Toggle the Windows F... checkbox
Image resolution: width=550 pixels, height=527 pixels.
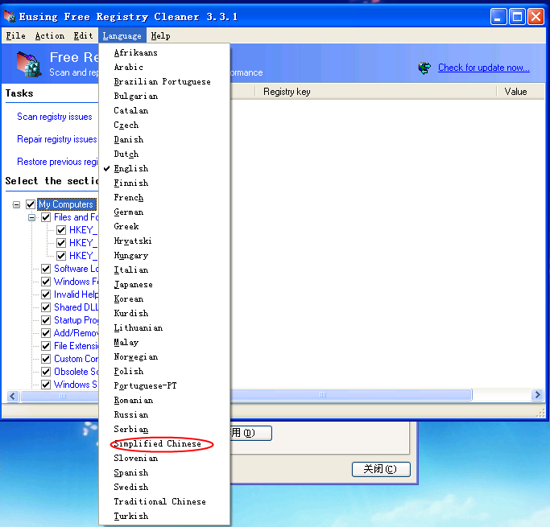pyautogui.click(x=46, y=282)
